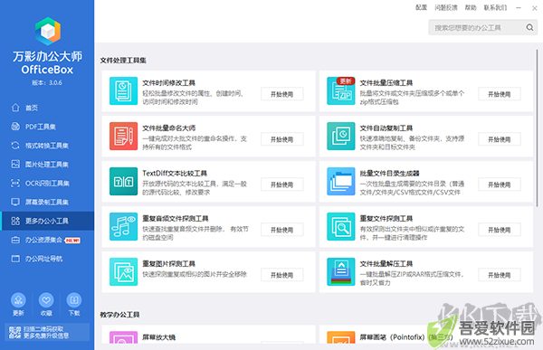
Task: Click 开始使用 for 重复图片探测工具
Action: coord(281,275)
